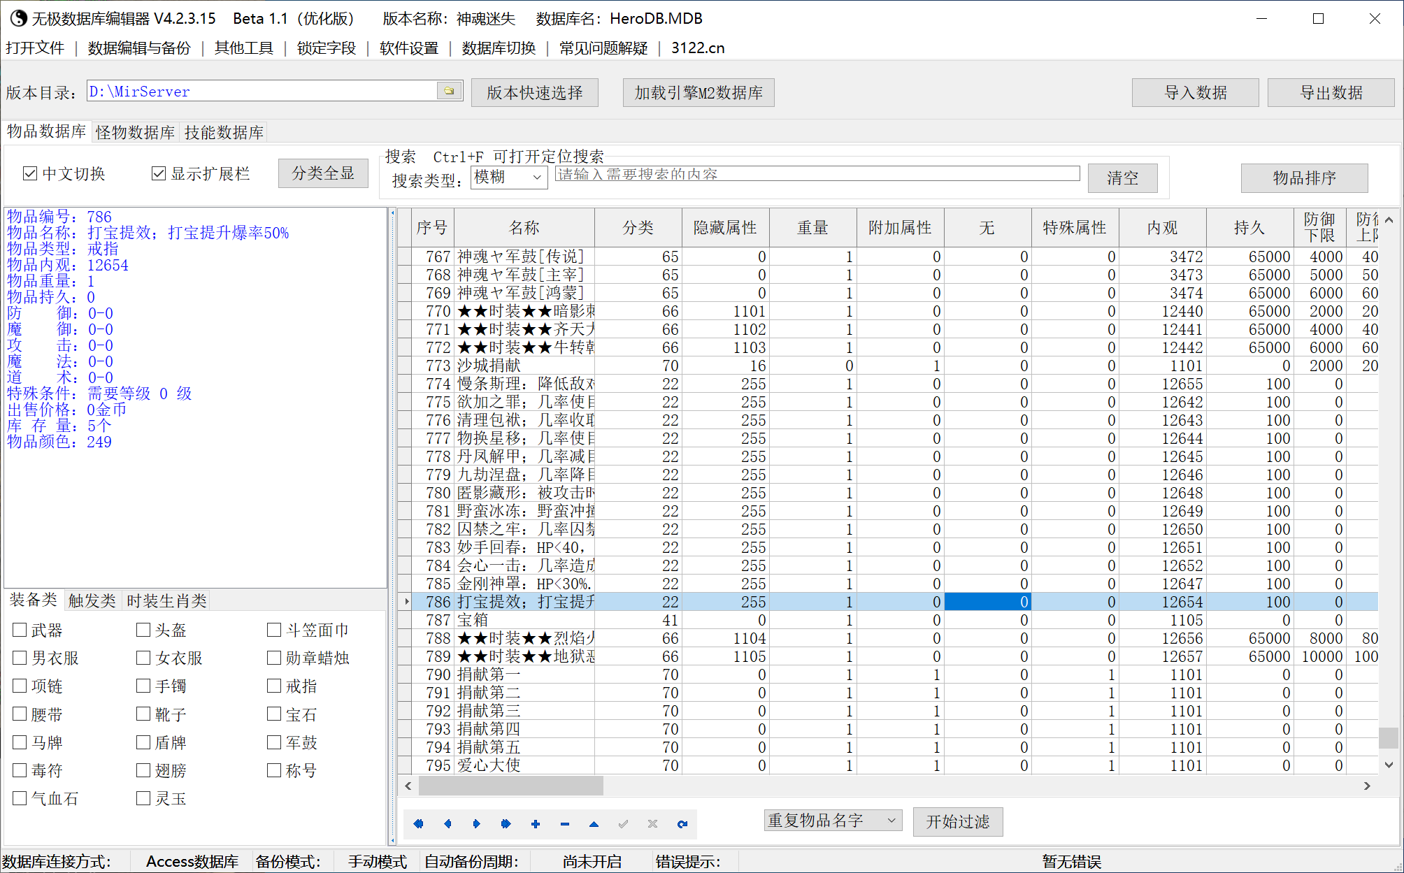The height and width of the screenshot is (873, 1404).
Task: Delete record with minus icon
Action: click(x=565, y=823)
